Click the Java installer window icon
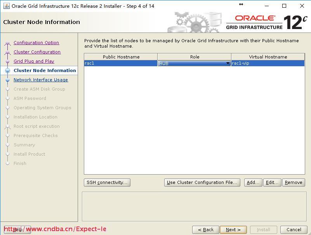The height and width of the screenshot is (235, 311). (x=6, y=6)
